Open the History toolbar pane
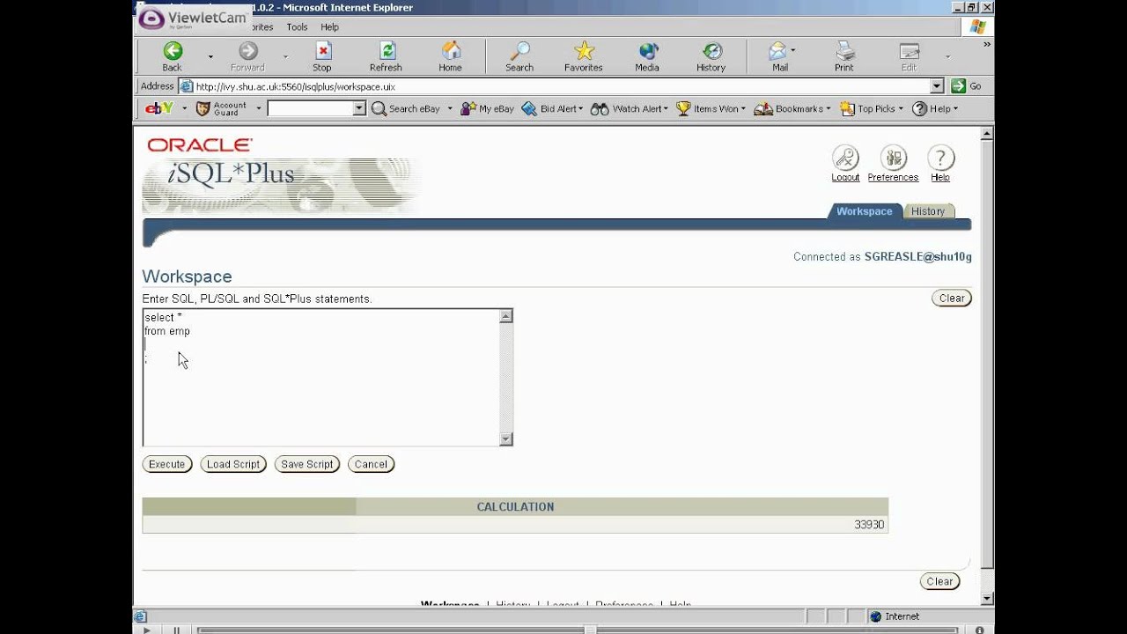Screen dimensions: 1127x634 (x=711, y=56)
